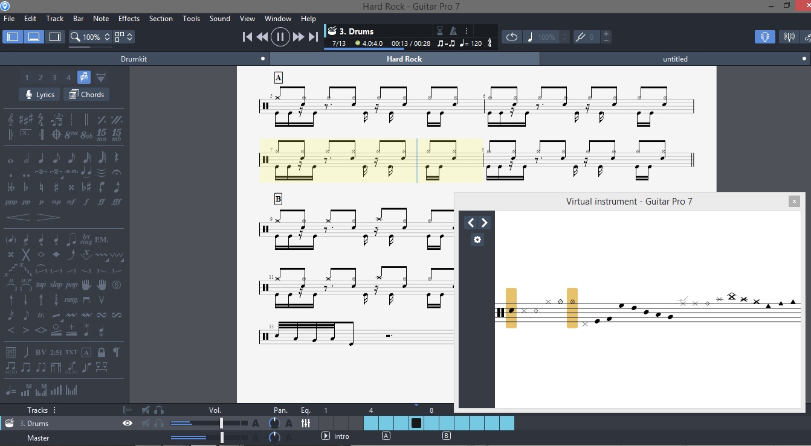The image size is (811, 446).
Task: Open the Drums track equalizer
Action: coord(306,424)
